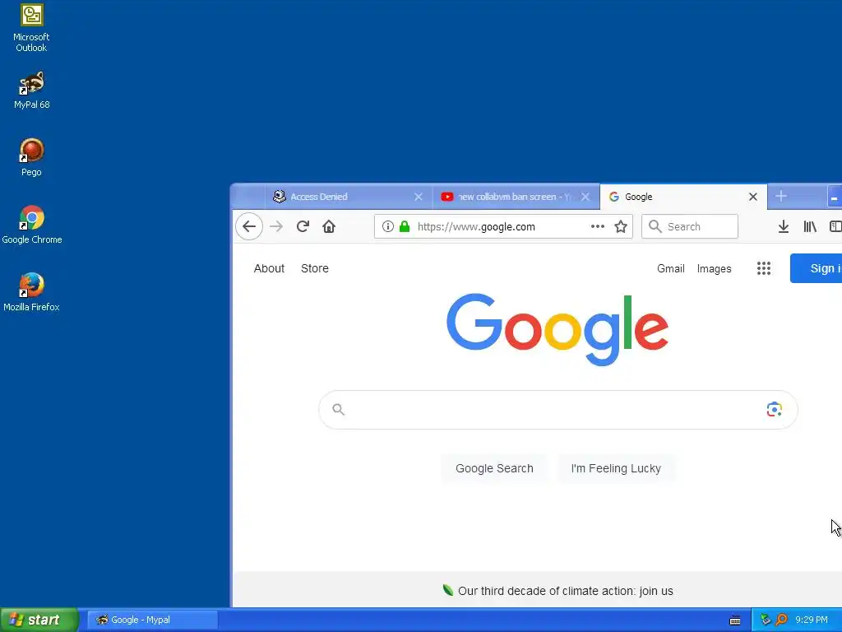
Task: Select the Mozilla Firefox desktop icon
Action: click(32, 293)
